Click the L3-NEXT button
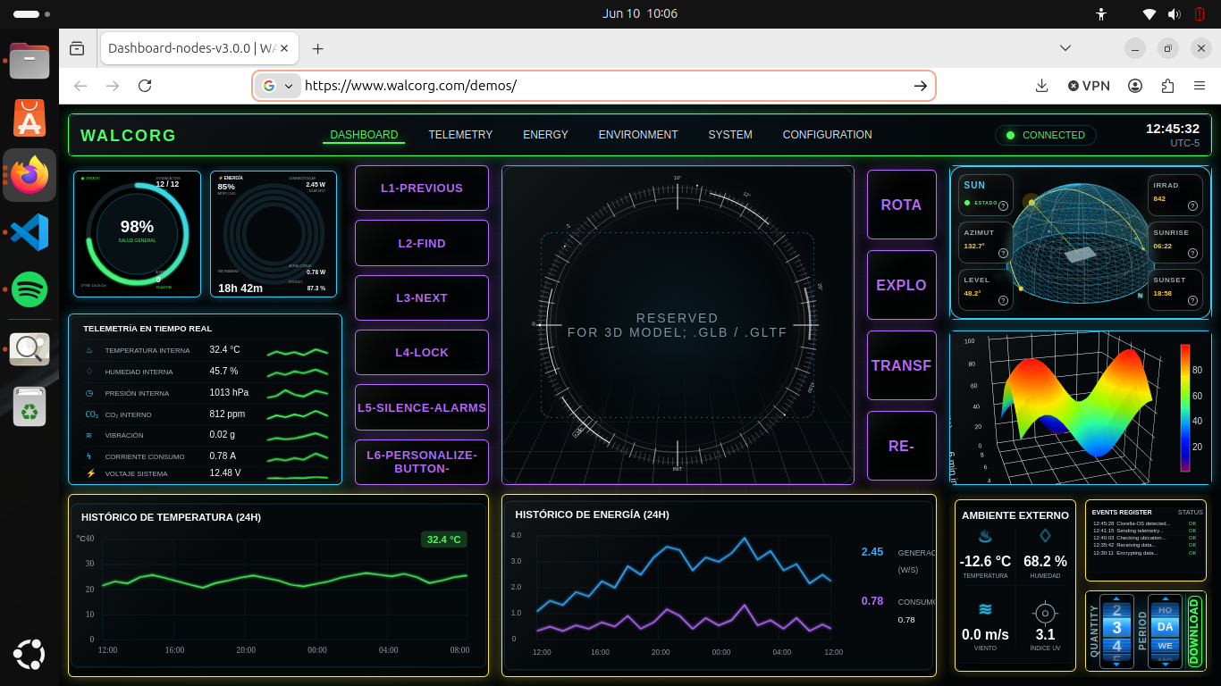1221x686 pixels. point(422,297)
